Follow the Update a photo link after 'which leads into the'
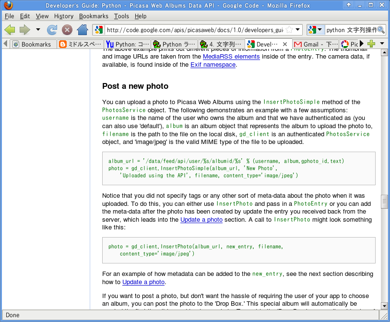The image size is (390, 322). 201,220
